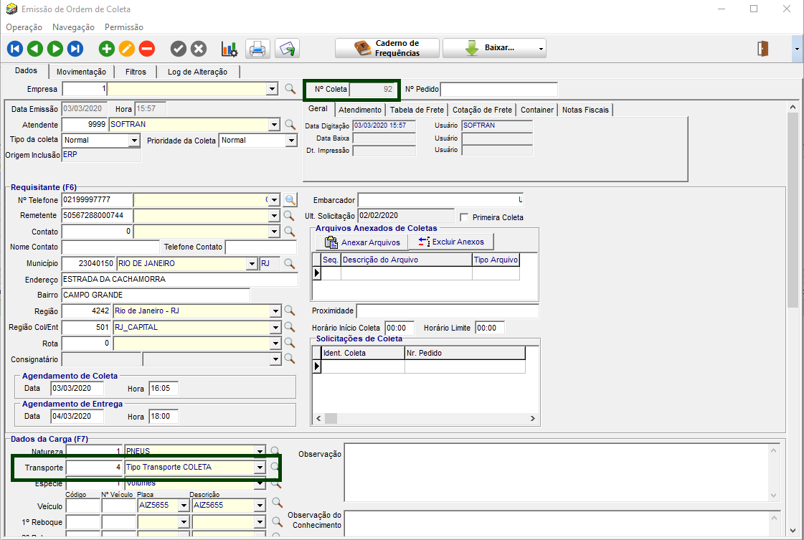Click the exit door icon

[x=763, y=48]
